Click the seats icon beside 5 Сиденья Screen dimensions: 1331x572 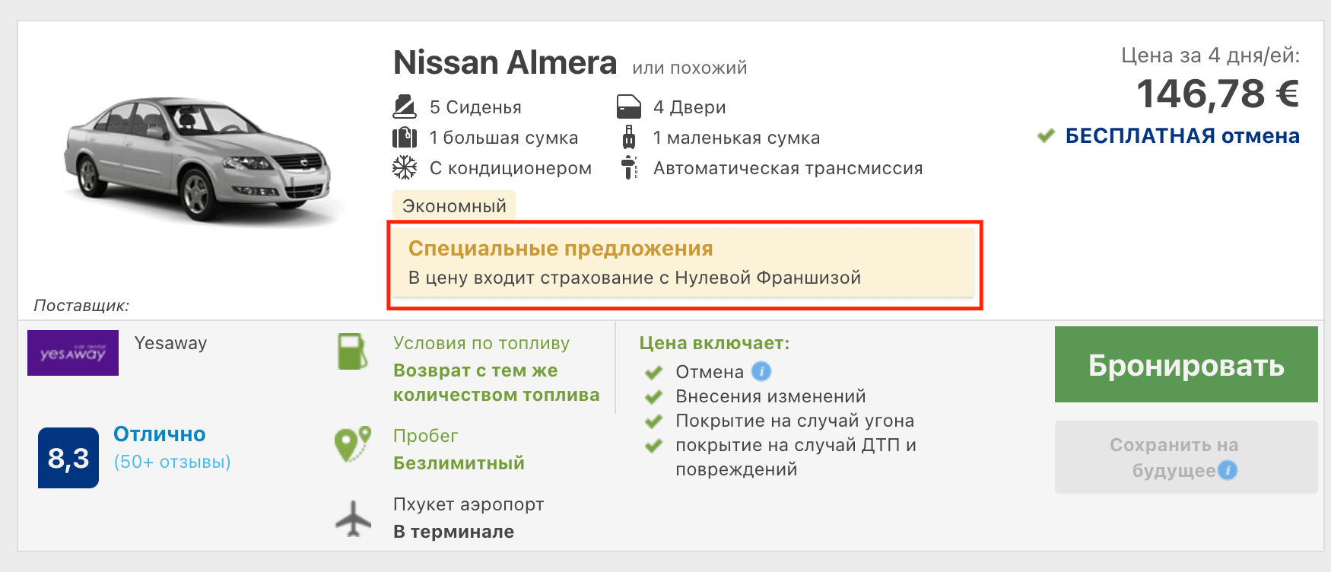[x=404, y=107]
